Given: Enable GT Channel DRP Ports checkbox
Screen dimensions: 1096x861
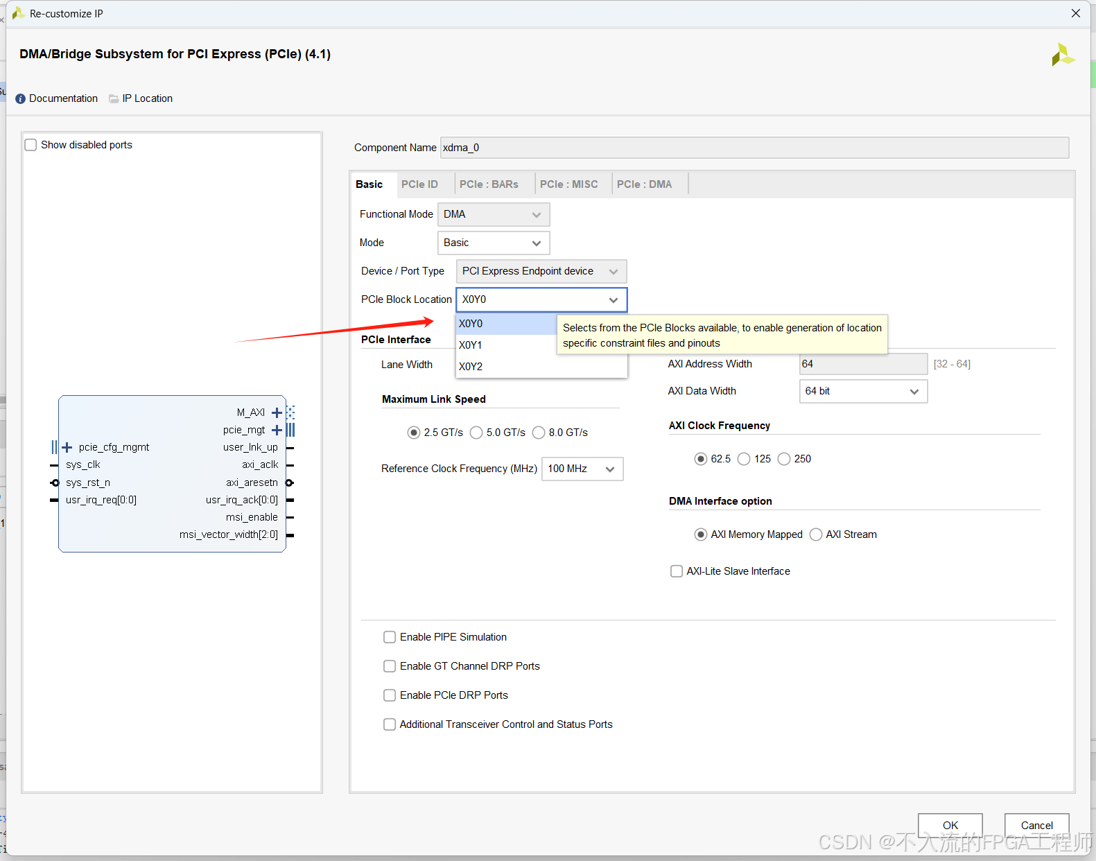Looking at the screenshot, I should click(390, 666).
